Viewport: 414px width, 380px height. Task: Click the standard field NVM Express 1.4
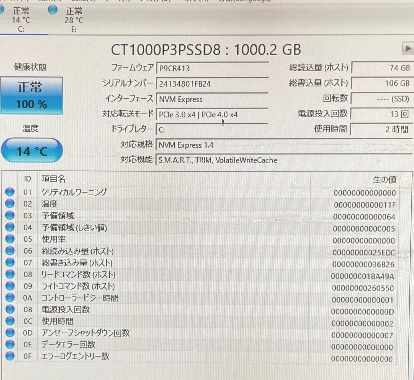tap(285, 145)
